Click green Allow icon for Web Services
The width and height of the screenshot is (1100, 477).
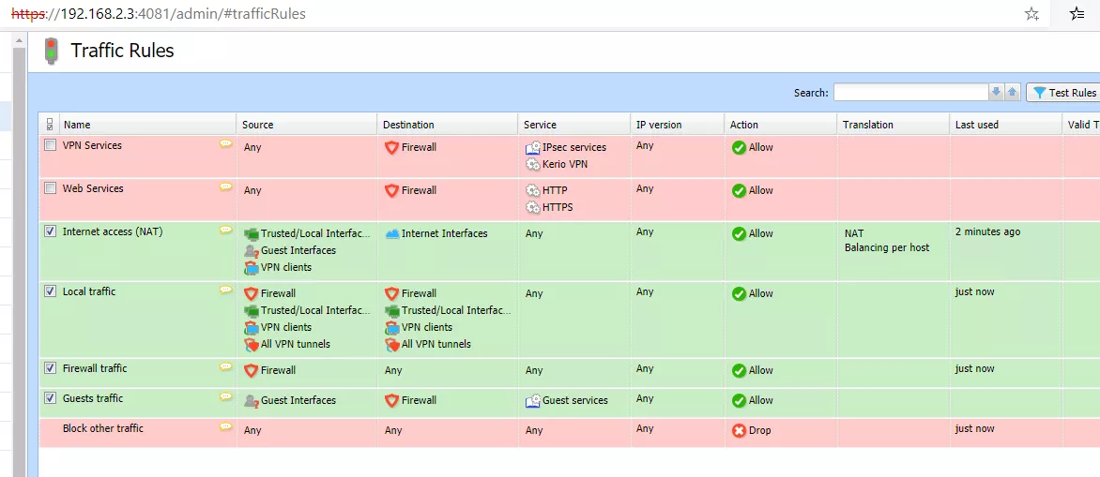(x=739, y=190)
